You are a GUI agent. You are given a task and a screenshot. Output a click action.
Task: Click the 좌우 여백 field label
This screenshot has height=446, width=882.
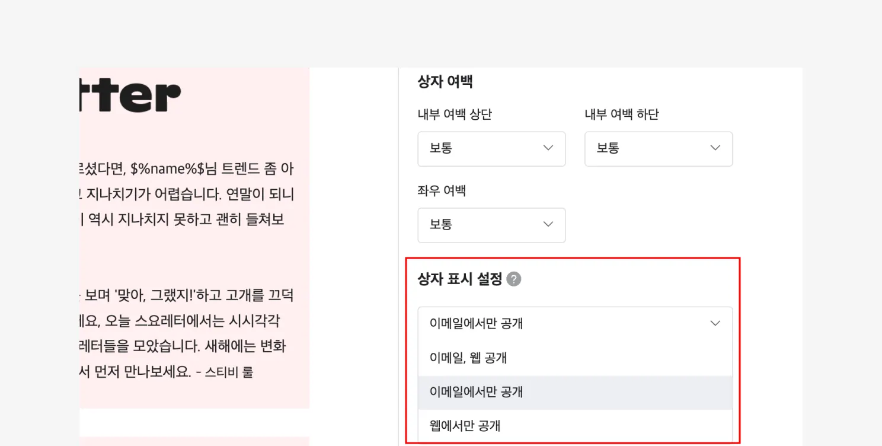point(441,190)
